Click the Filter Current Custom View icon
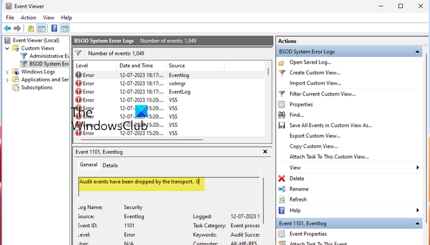Viewport: 430px width, 245px height. pos(282,94)
